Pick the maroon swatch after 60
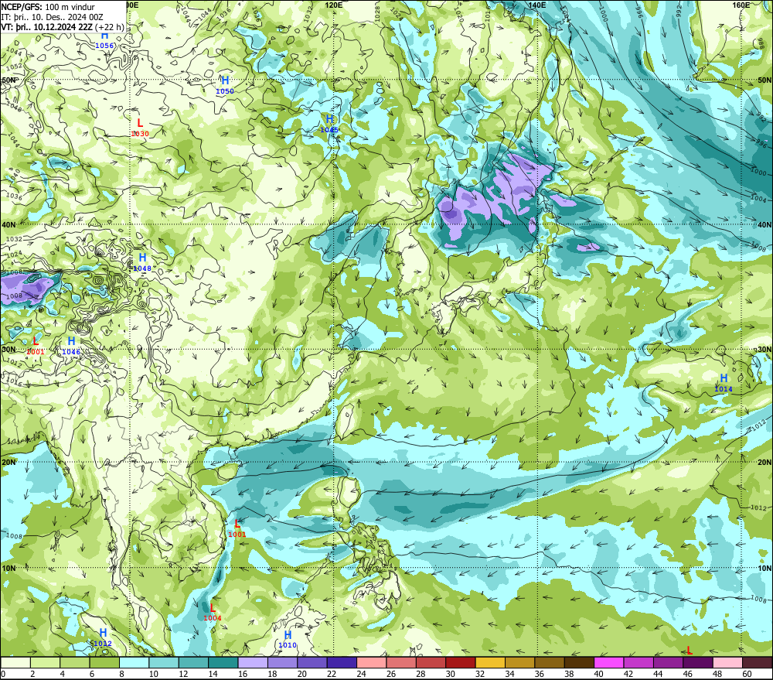This screenshot has height=680, width=773. tap(758, 662)
